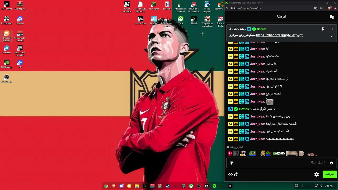This screenshot has height=190, width=338.
Task: Launch BakkesMod from the desktop
Action: pos(7,20)
